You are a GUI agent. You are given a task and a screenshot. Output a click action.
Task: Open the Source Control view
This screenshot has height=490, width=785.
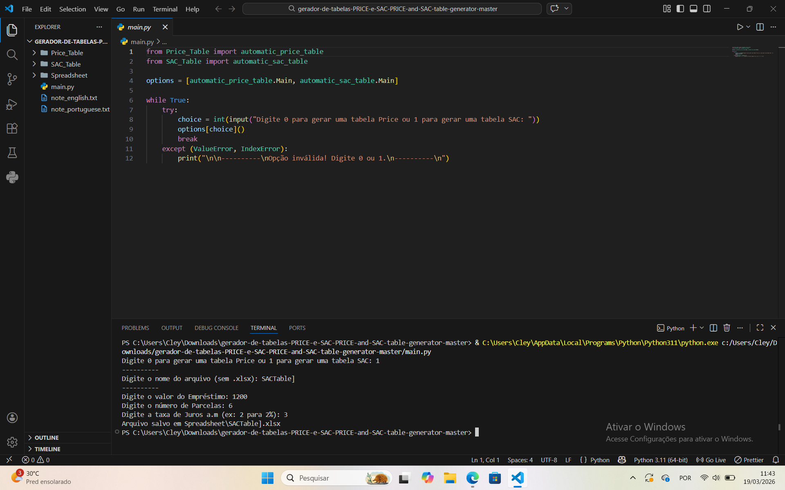[x=12, y=79]
